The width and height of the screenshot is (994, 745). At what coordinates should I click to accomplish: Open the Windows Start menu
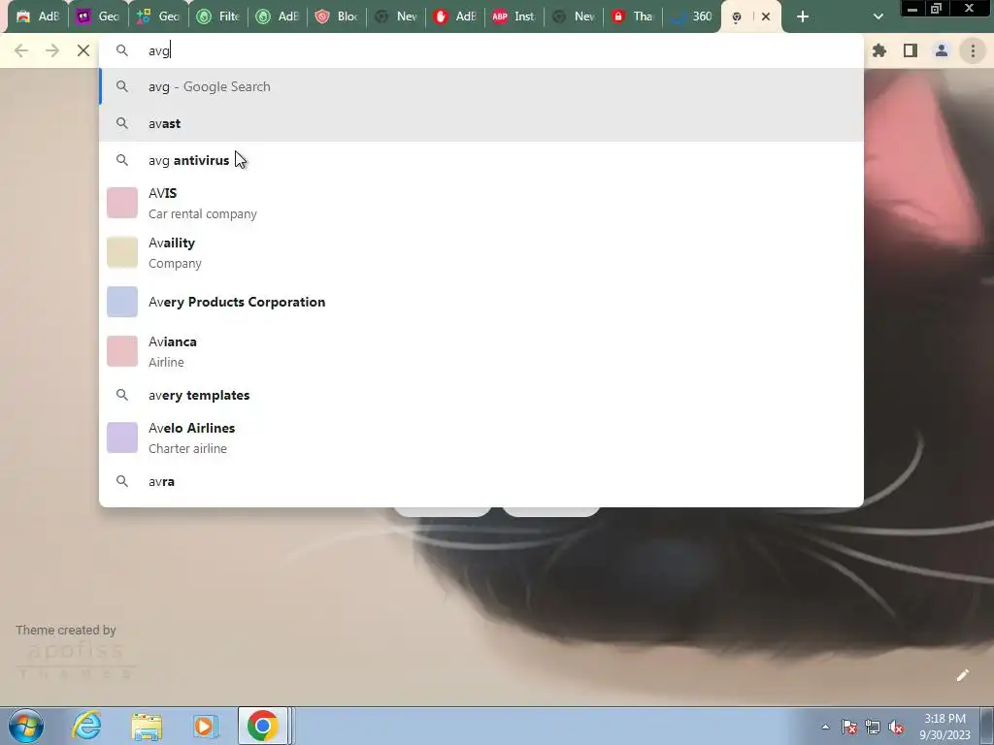click(25, 726)
